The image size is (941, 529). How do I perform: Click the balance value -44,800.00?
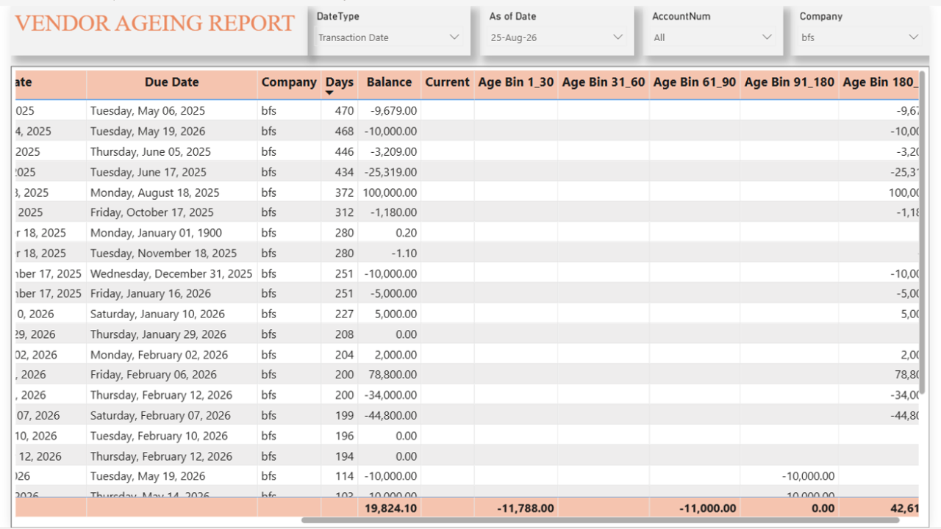coord(390,415)
